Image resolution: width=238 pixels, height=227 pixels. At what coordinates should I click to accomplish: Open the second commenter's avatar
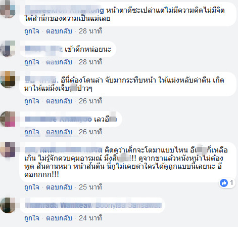point(8,49)
